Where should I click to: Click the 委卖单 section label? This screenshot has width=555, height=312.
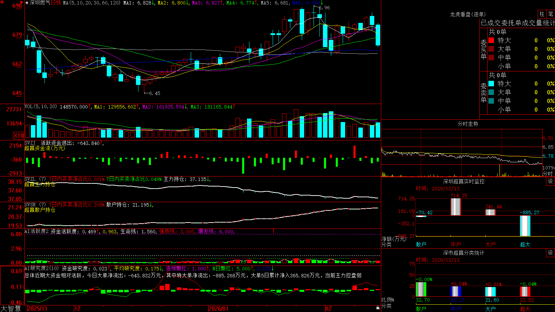(484, 93)
